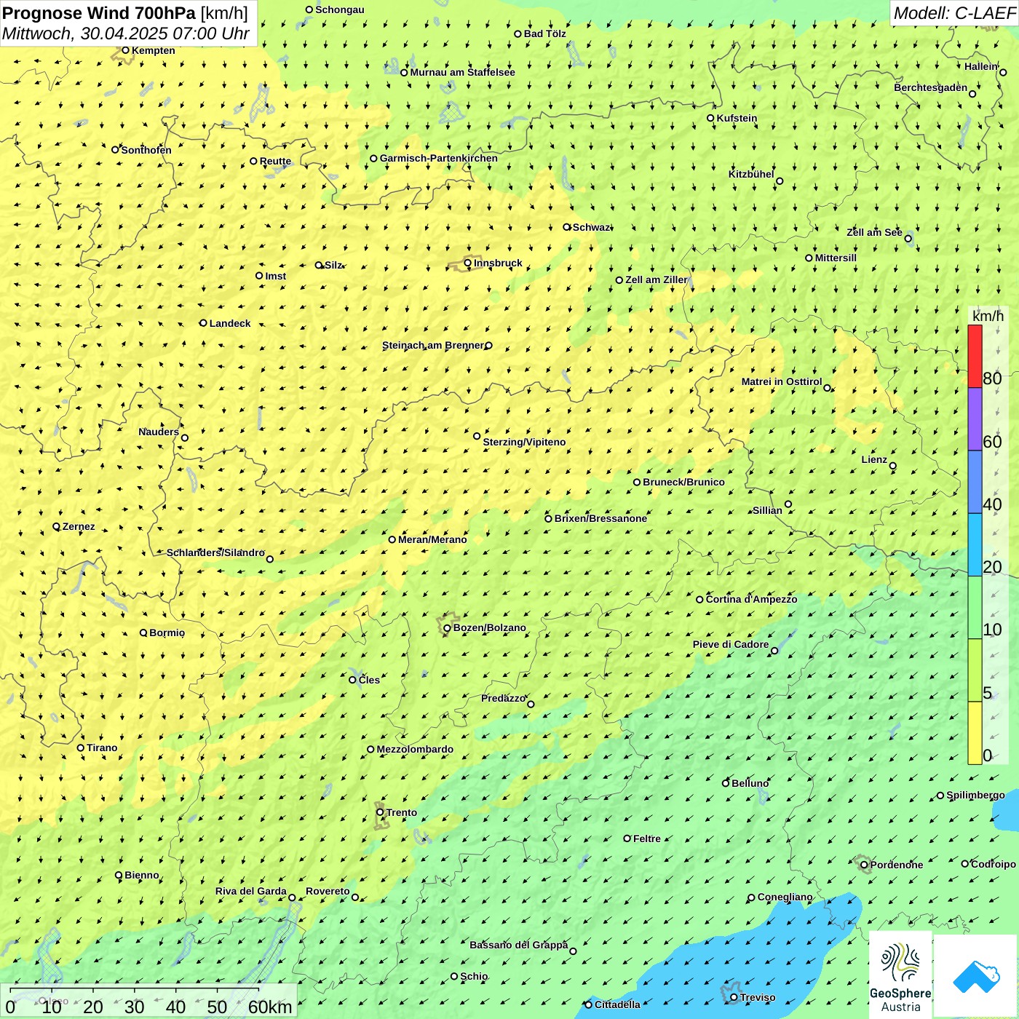Click the 'Brixen/Bressanone' label

[x=600, y=518]
